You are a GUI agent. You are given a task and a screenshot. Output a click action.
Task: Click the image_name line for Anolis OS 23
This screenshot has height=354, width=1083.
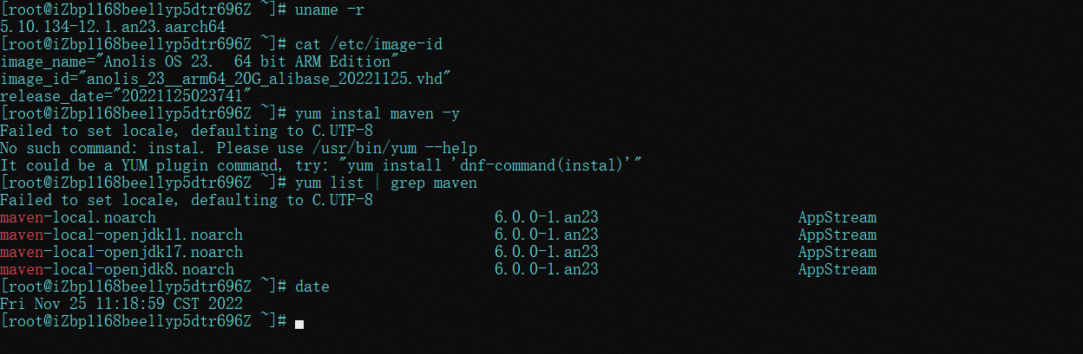pos(200,61)
